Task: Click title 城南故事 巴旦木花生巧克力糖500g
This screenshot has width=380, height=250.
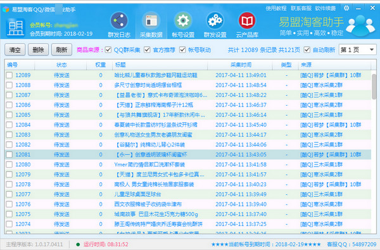Action: [x=156, y=214]
